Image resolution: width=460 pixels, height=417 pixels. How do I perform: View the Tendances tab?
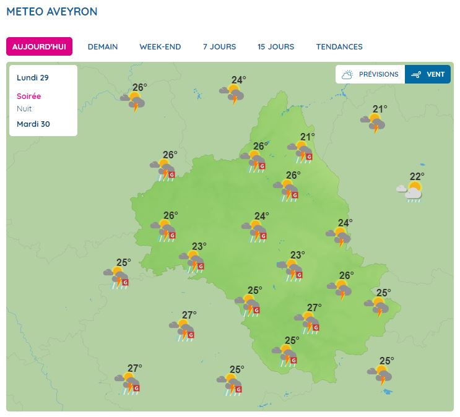pos(339,46)
